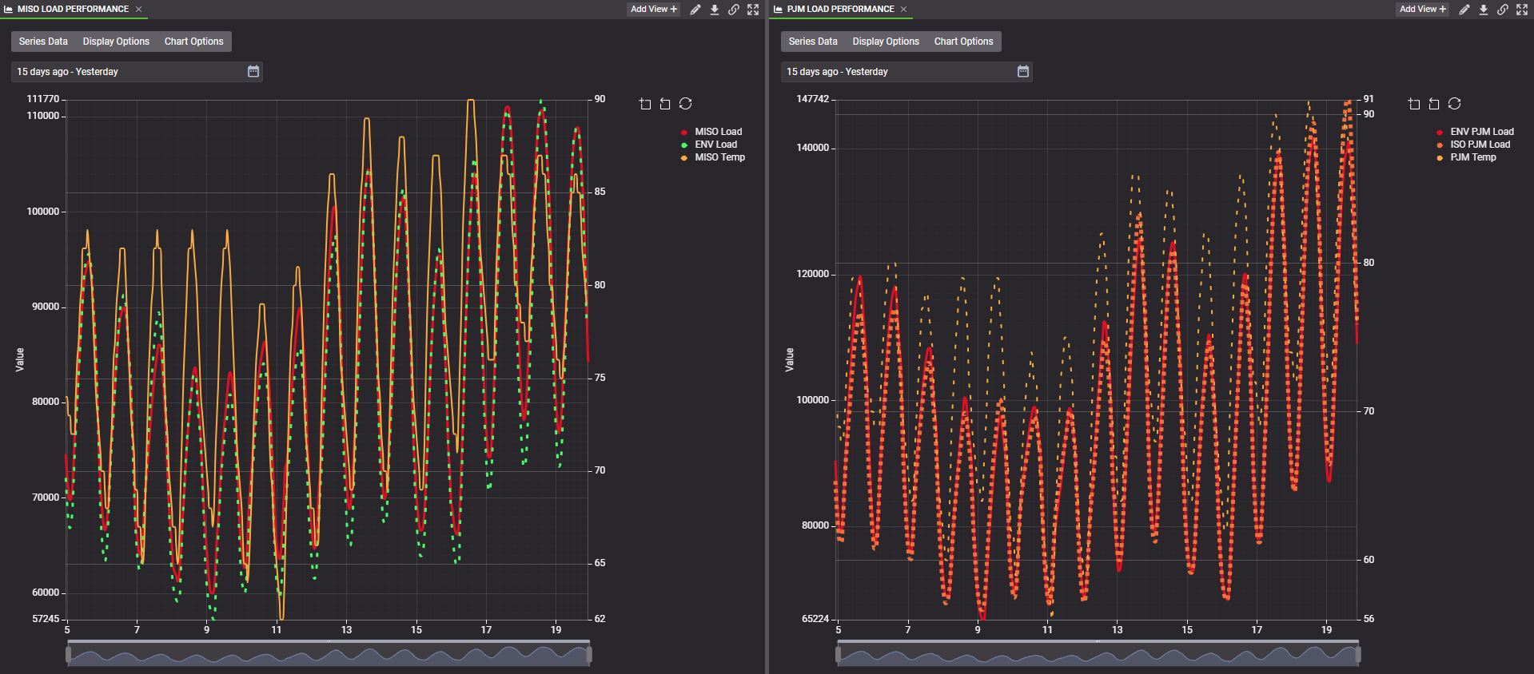Open Series Data in PJM panel
This screenshot has width=1534, height=674.
[812, 42]
